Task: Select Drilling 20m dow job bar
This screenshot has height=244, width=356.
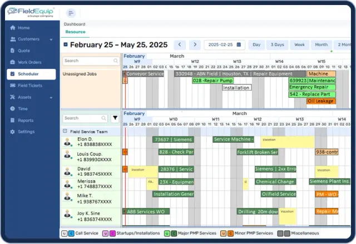Action: click(258, 211)
